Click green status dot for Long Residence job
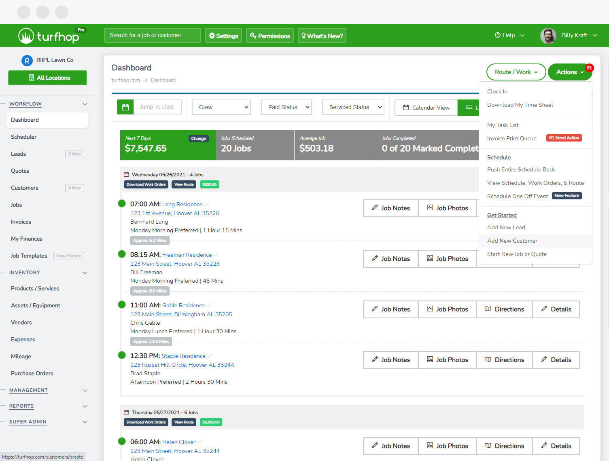The height and width of the screenshot is (461, 609). (x=122, y=203)
